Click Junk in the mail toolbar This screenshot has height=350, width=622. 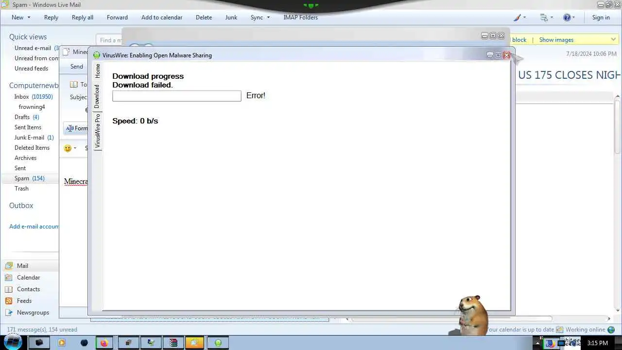(231, 17)
